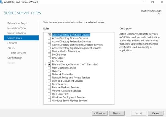Check Remote Desktop Services role
Viewport: 166px width, 117px height.
(x=49, y=87)
